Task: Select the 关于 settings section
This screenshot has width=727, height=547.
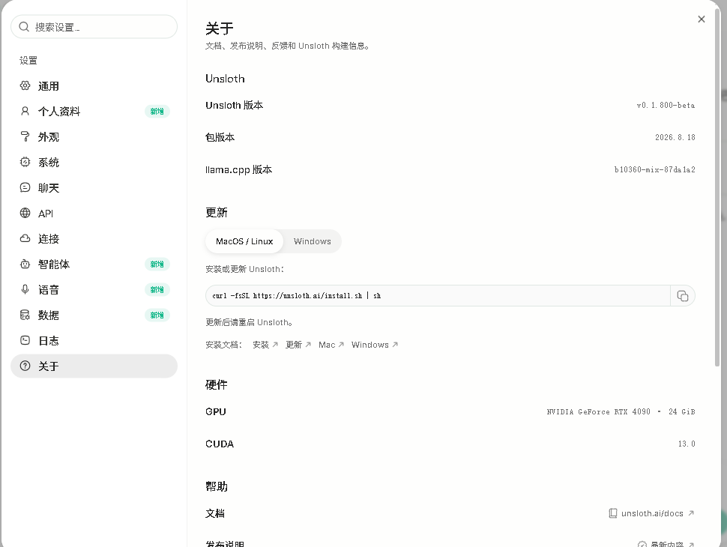Action: [94, 366]
